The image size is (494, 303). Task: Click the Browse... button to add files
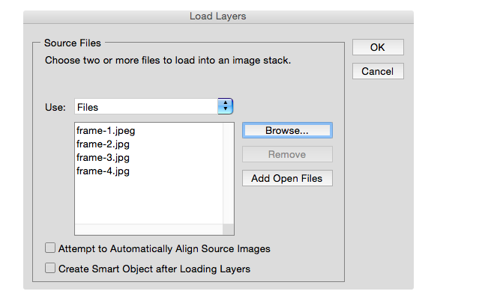[x=287, y=130]
